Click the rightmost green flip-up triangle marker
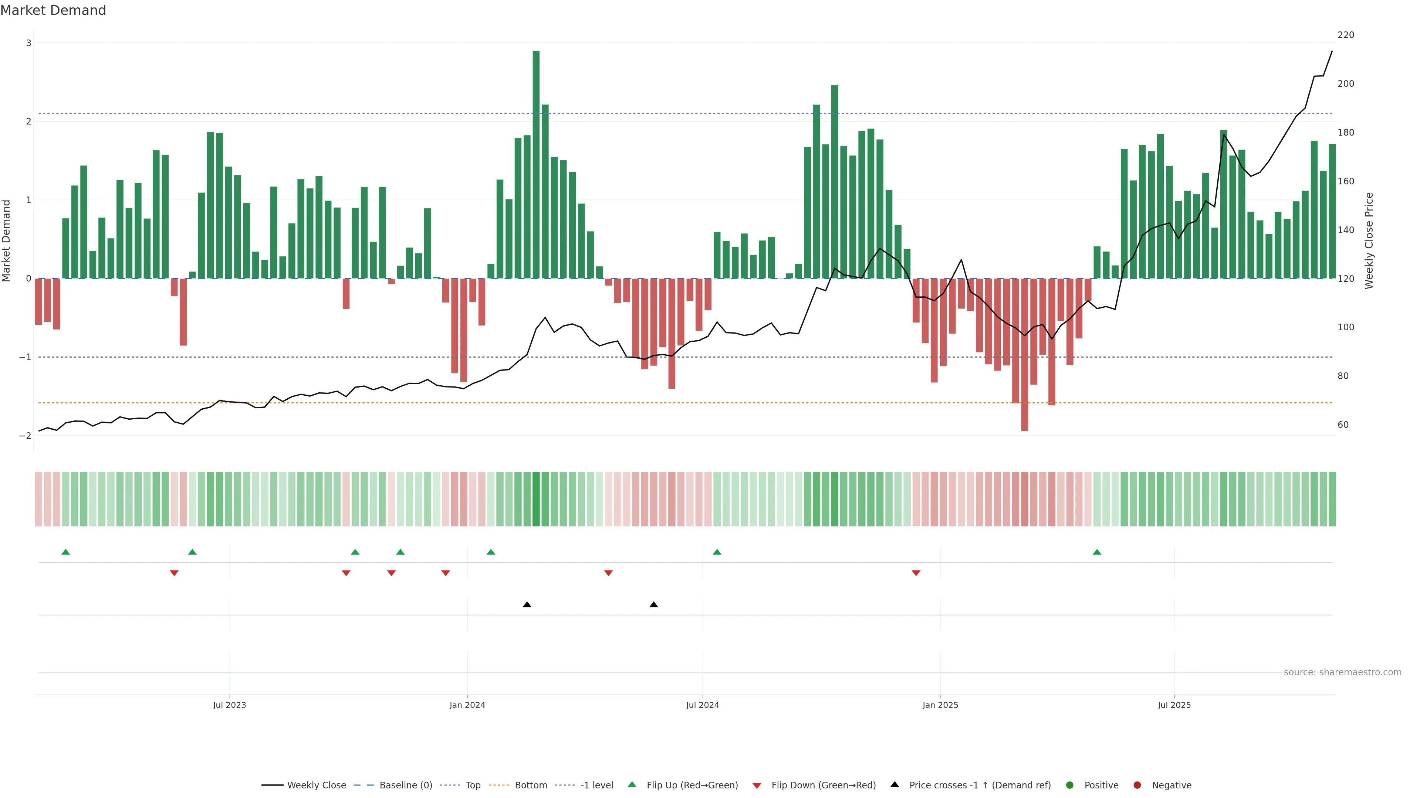 (x=1097, y=552)
